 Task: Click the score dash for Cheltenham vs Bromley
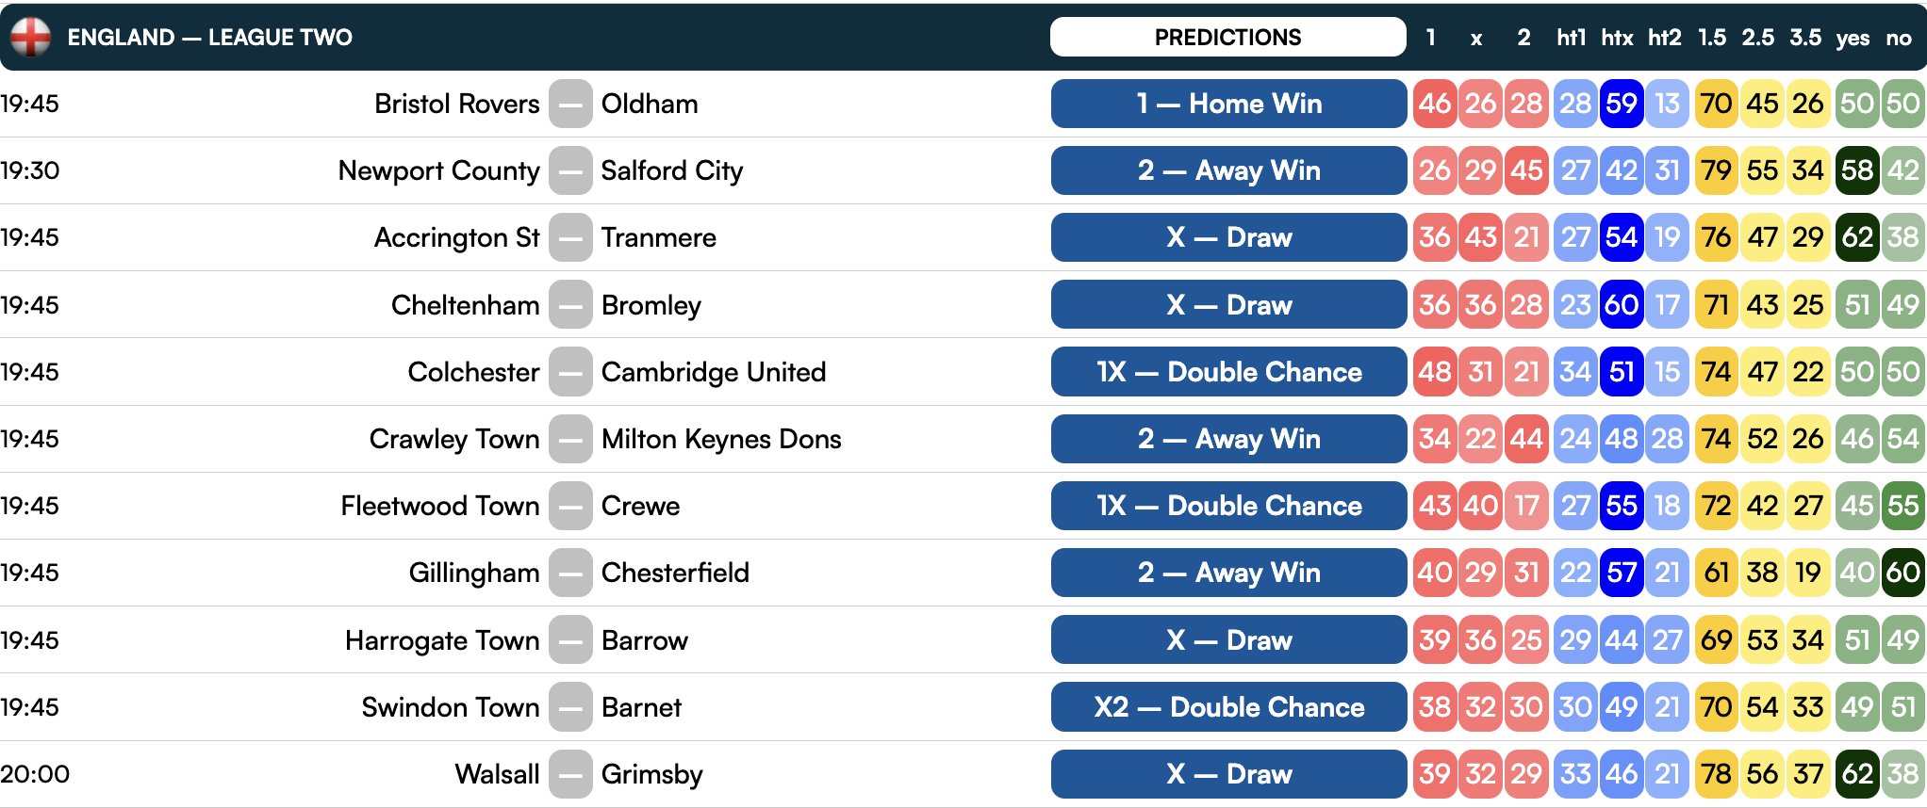570,305
